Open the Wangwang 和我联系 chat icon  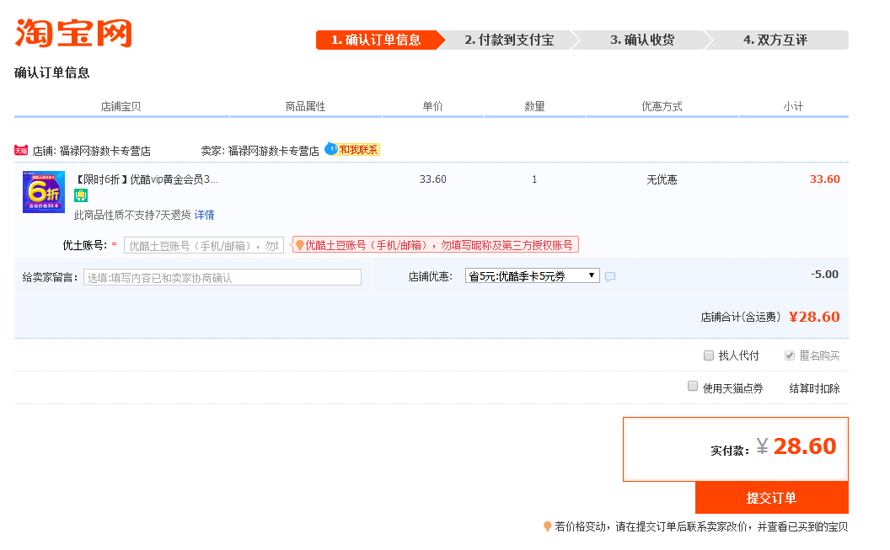pos(352,150)
